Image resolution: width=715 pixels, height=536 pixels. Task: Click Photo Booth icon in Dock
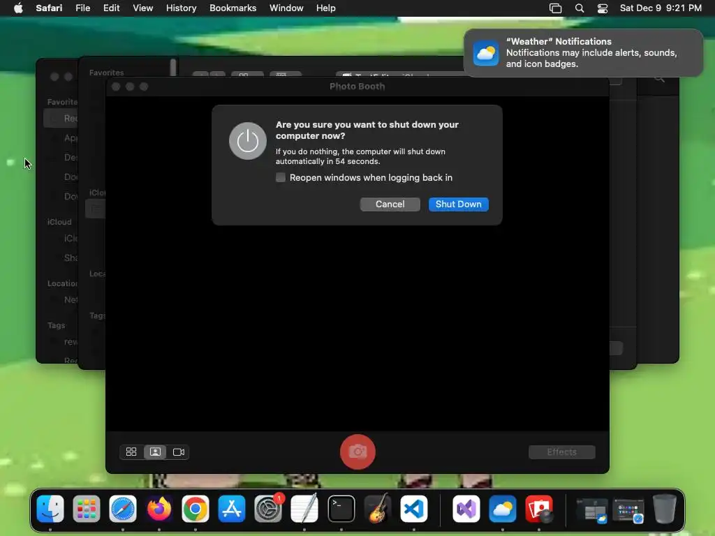tap(539, 509)
